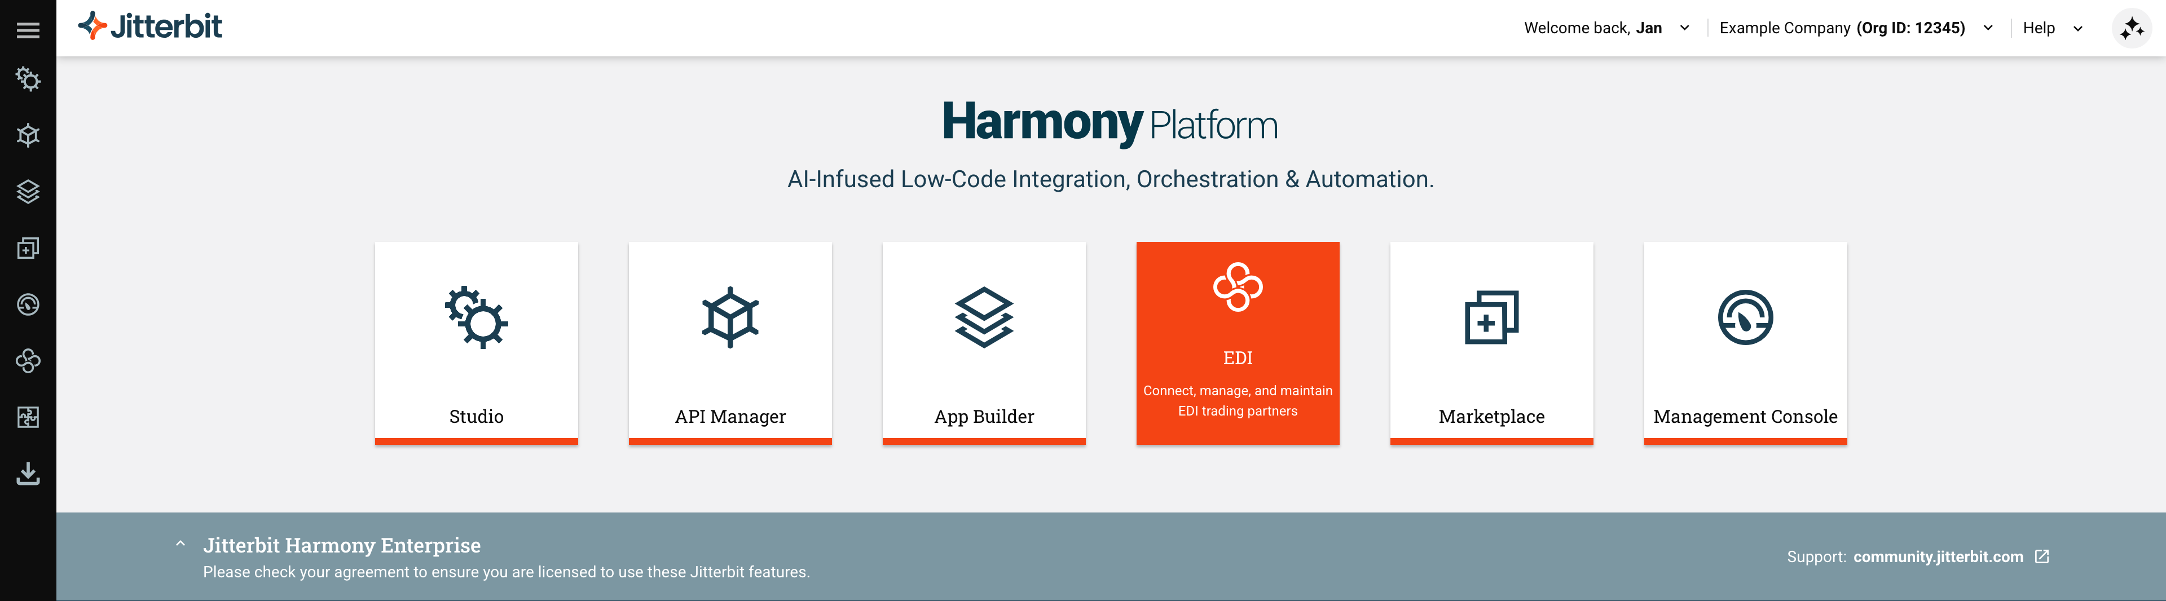2166x601 pixels.
Task: Click the Jitterbit logo
Action: 151,27
